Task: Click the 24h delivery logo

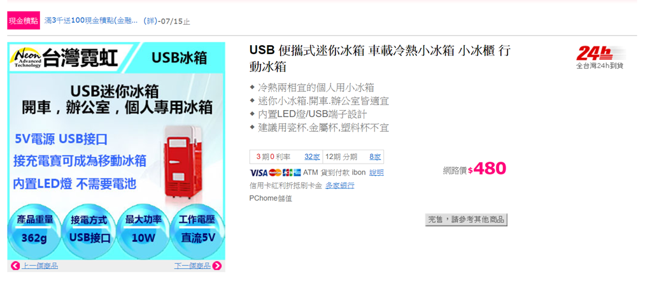Action: [x=600, y=57]
